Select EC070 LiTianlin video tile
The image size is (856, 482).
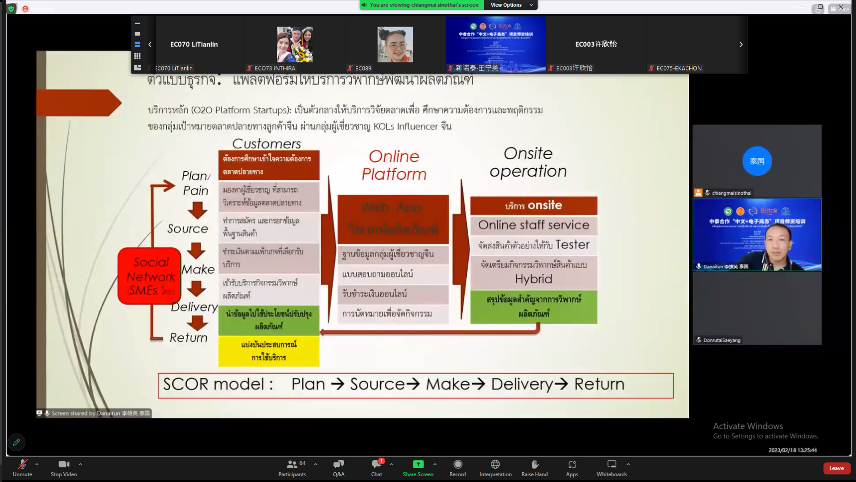pos(194,44)
